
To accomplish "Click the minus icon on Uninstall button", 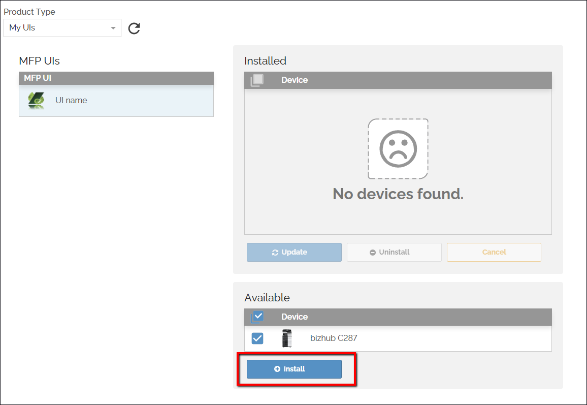I will (373, 253).
